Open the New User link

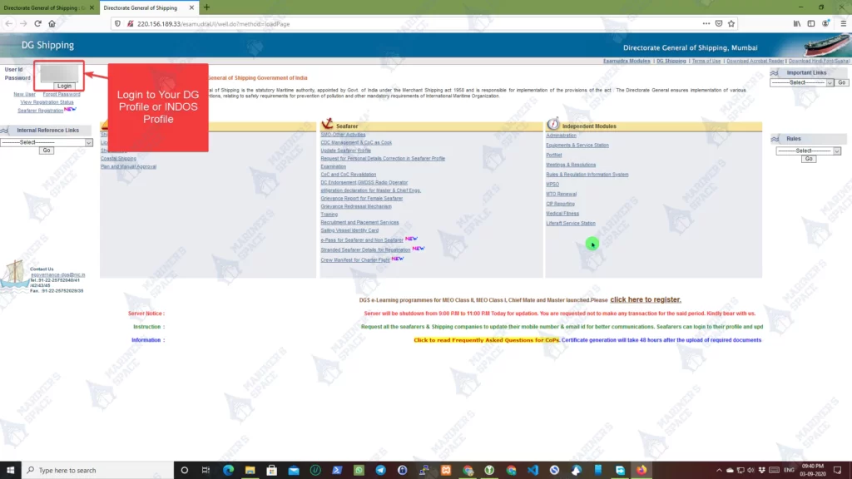(24, 95)
